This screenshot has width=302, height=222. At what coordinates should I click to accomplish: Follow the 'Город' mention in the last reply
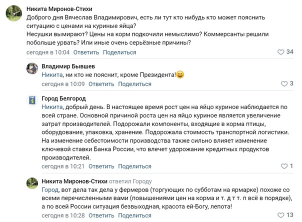tap(50, 190)
